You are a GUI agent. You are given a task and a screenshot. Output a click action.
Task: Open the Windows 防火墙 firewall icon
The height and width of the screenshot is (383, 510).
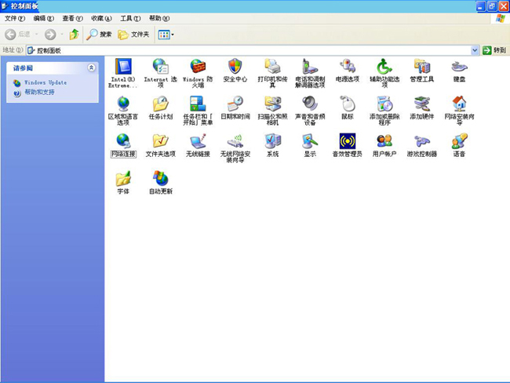click(198, 67)
